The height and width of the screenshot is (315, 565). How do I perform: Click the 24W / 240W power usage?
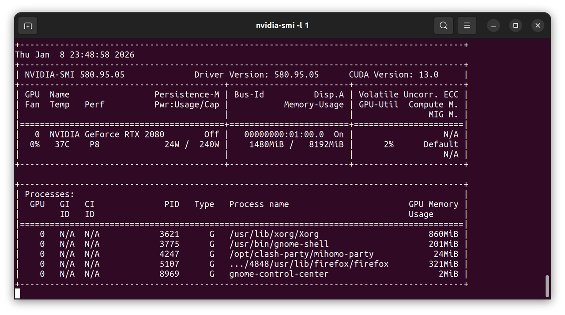tap(192, 144)
